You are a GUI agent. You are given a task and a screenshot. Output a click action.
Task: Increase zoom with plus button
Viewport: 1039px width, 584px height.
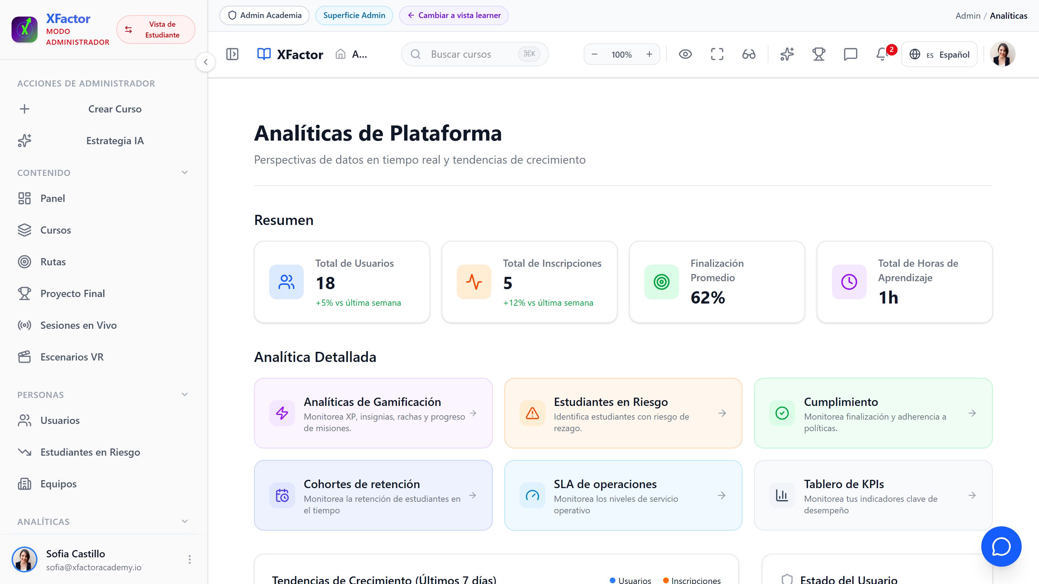tap(649, 54)
